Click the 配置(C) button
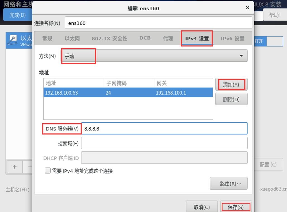 click(x=269, y=165)
